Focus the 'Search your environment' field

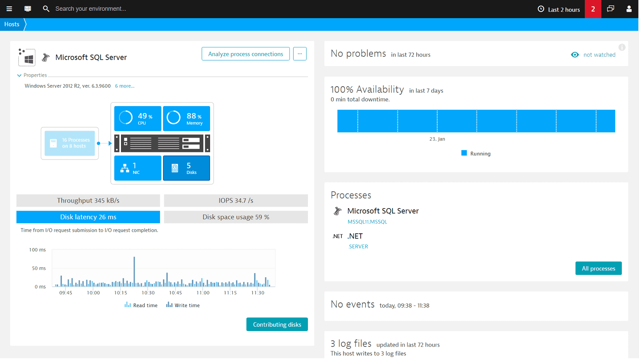91,9
